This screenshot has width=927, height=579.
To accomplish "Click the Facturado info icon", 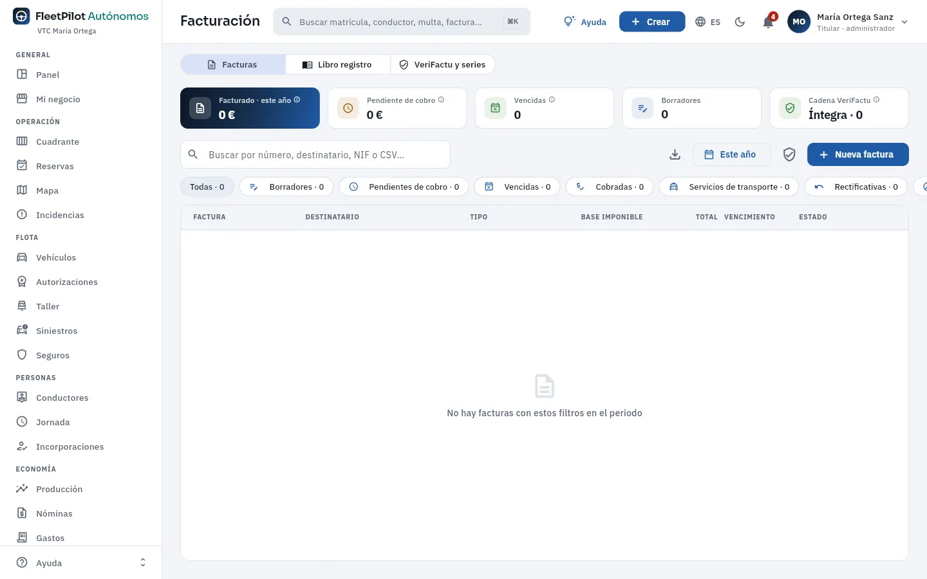I will click(297, 100).
